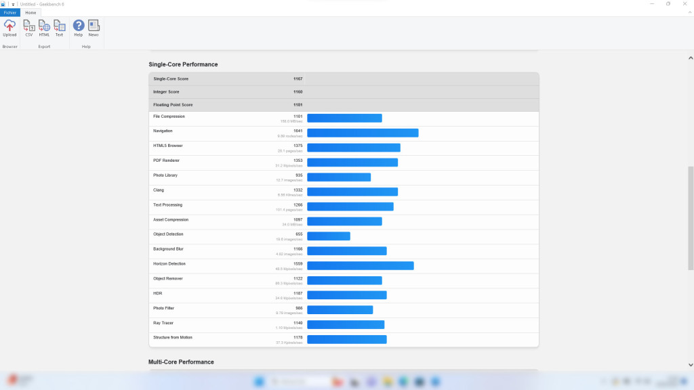Viewport: 694px width, 390px height.
Task: Select the Navigation score 1641
Action: pos(298,131)
